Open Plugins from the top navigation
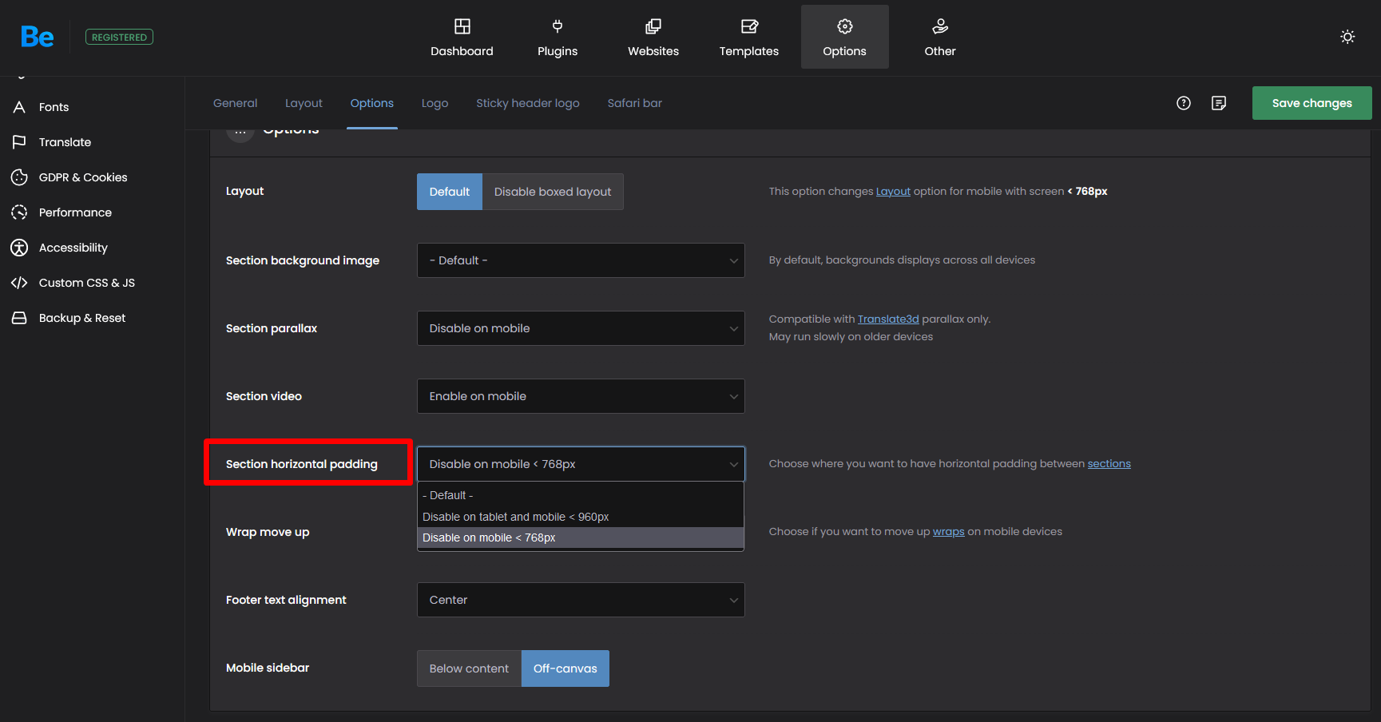This screenshot has width=1381, height=722. pyautogui.click(x=558, y=37)
